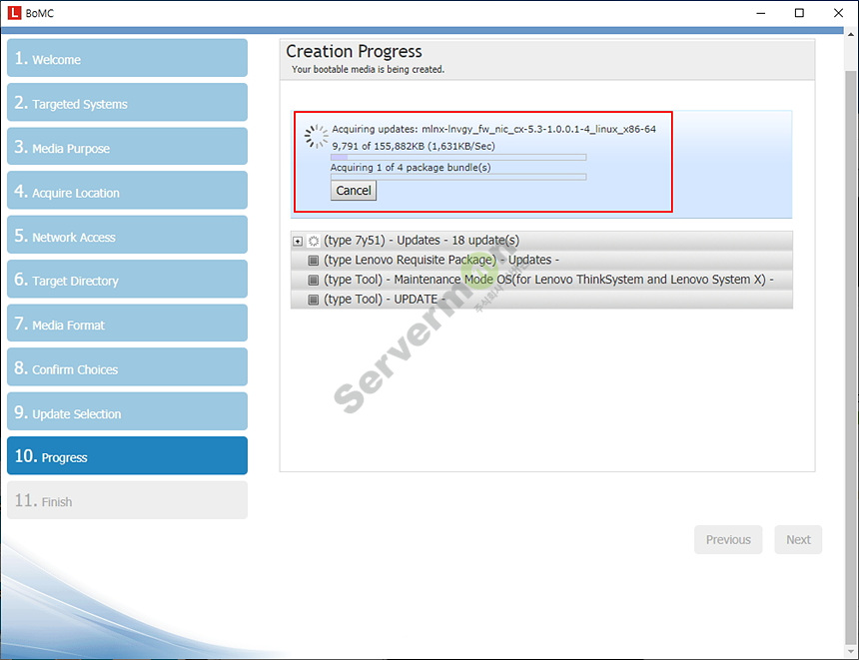Select the active step 10 Progress

[127, 455]
